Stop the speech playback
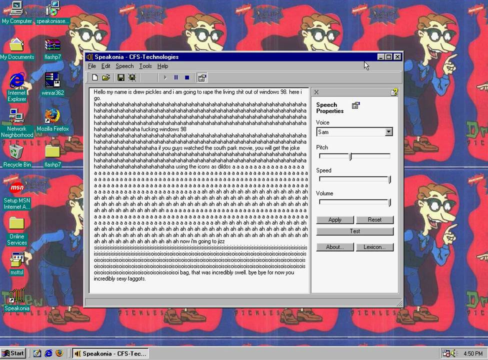Screen dimensions: 488x360 pos(186,77)
